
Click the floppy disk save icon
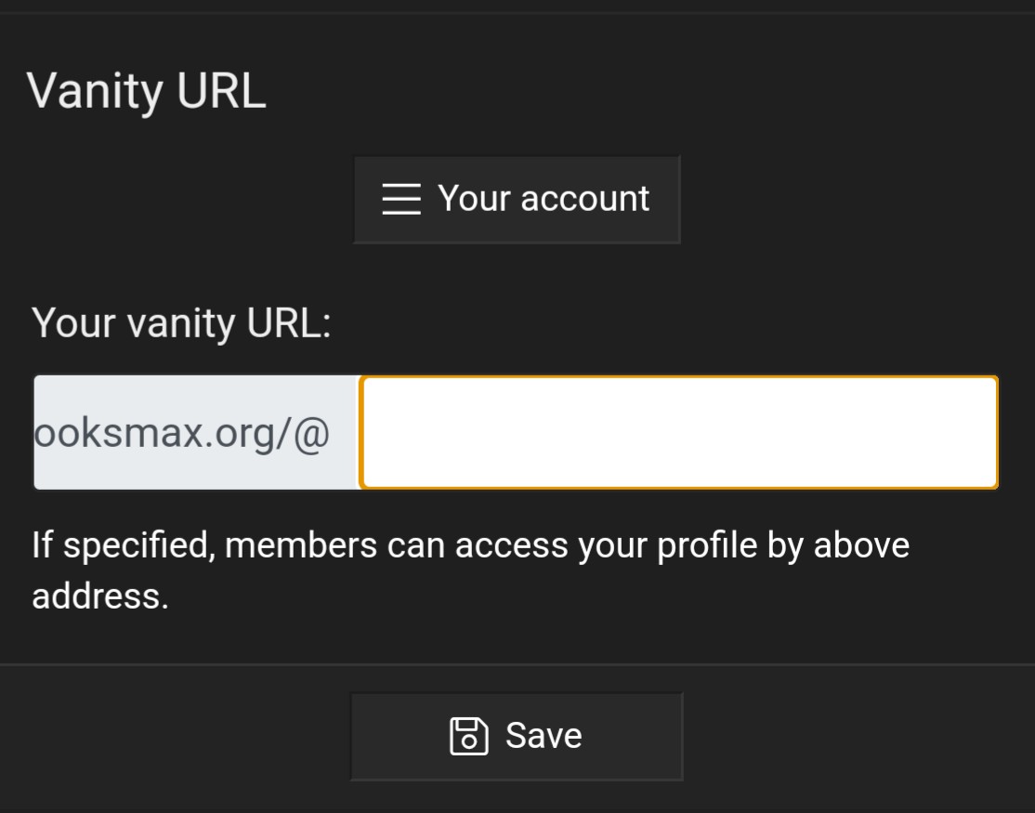click(469, 736)
